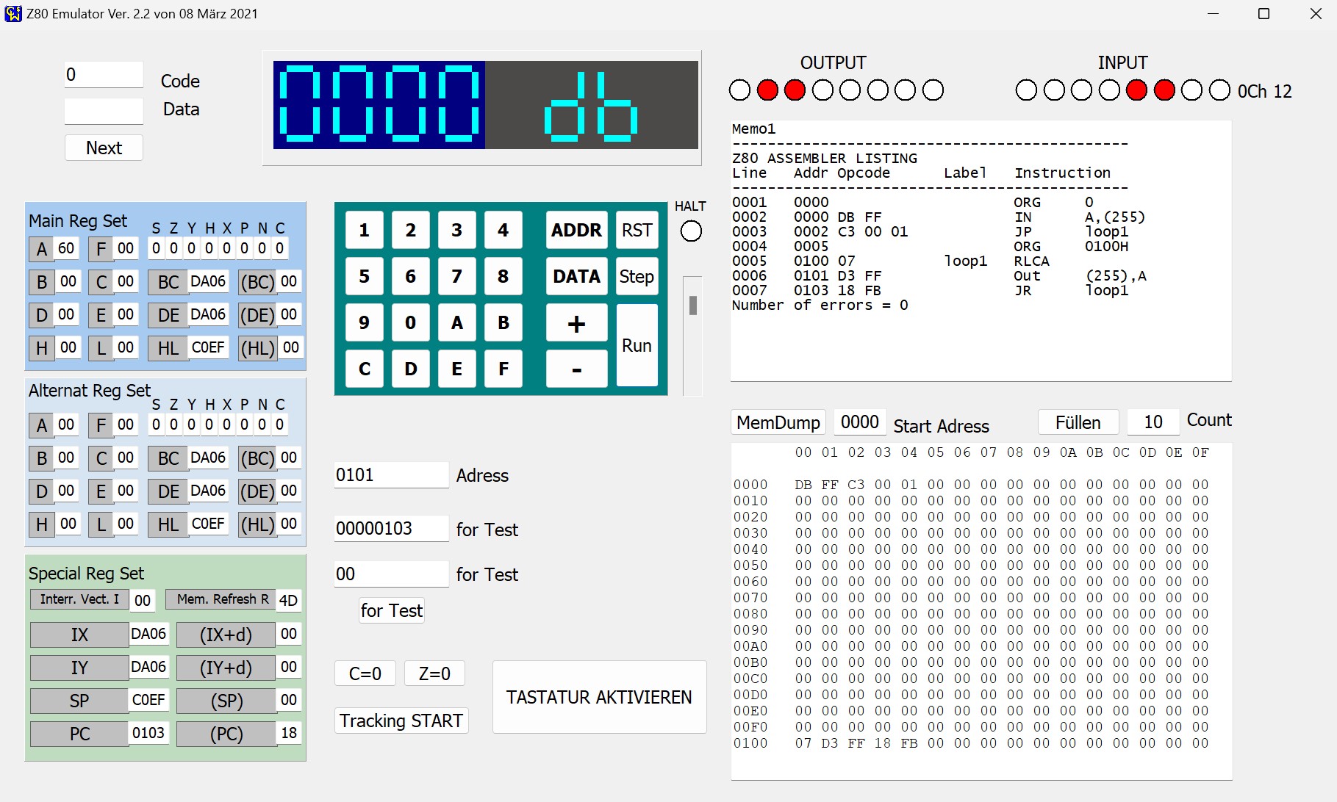The height and width of the screenshot is (802, 1337).
Task: Toggle the fifth INPUT LED (red)
Action: (1136, 90)
